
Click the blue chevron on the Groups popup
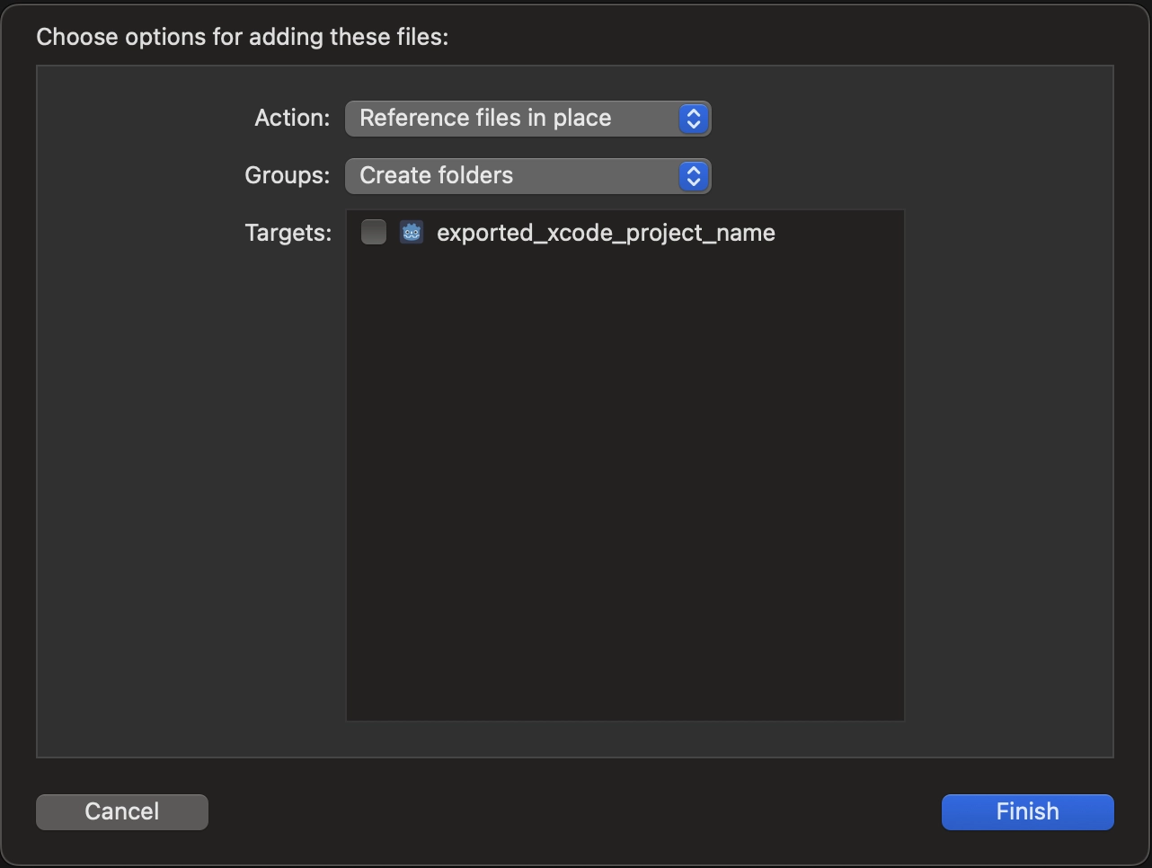pyautogui.click(x=693, y=176)
